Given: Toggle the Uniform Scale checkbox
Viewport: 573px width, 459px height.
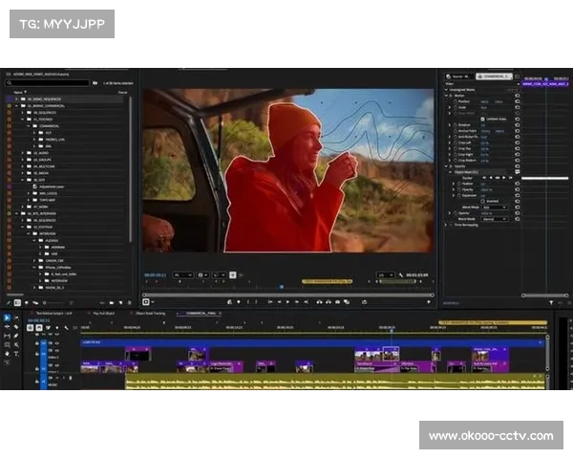Looking at the screenshot, I should pos(482,119).
